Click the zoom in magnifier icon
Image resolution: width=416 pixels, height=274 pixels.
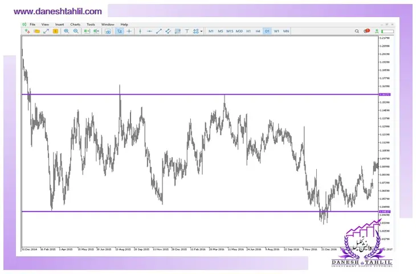coord(67,31)
